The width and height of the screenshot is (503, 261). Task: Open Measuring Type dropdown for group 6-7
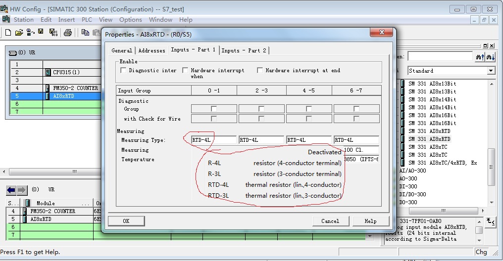click(356, 140)
